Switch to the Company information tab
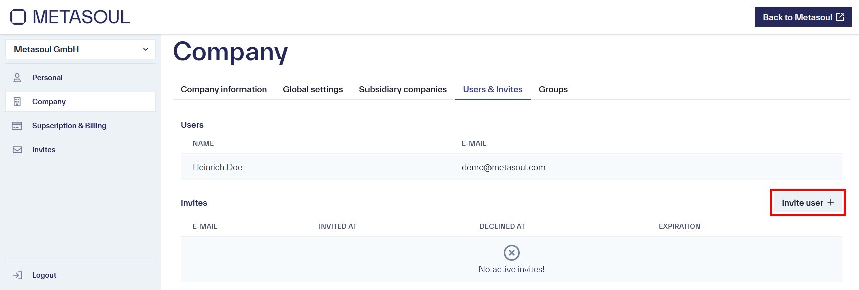 [x=223, y=89]
